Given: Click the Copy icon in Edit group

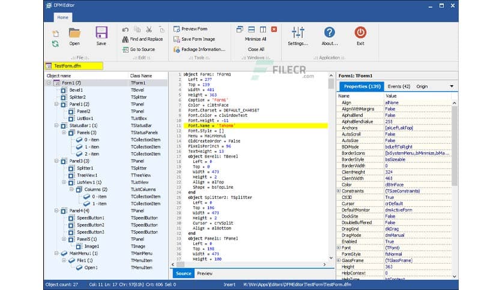Looking at the screenshot, I should 137,29.
